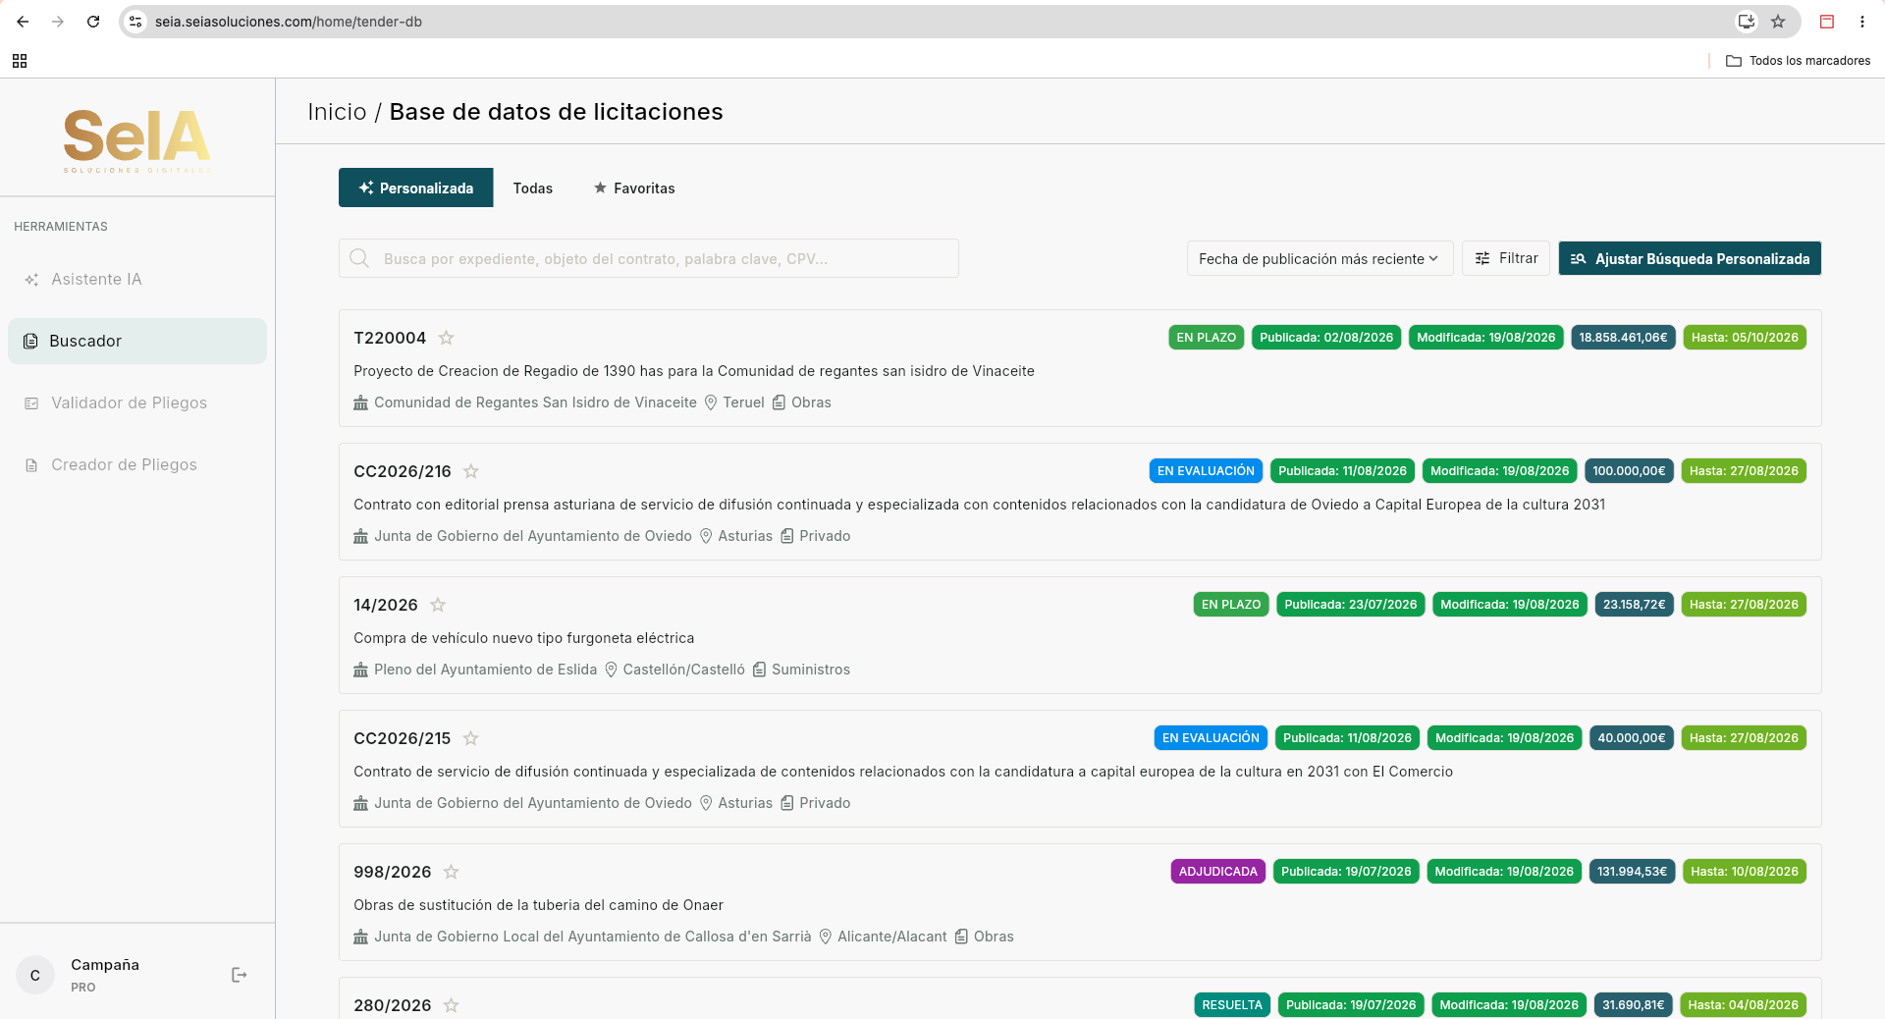Open tender T220004 title
This screenshot has height=1019, width=1885.
click(x=390, y=338)
